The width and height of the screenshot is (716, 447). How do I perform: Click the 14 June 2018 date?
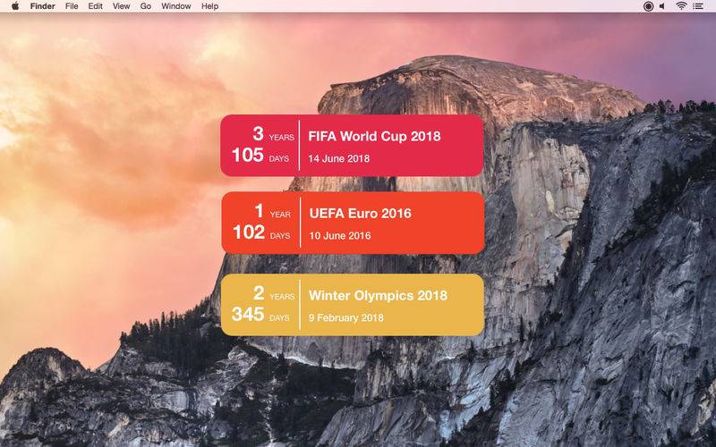click(339, 159)
